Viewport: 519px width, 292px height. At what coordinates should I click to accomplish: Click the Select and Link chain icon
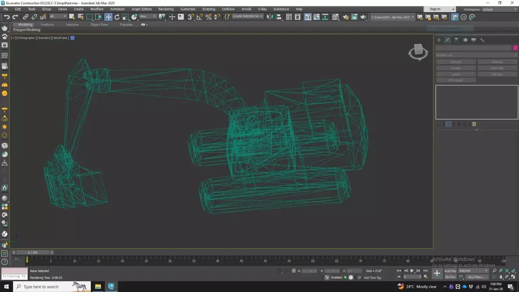[x=26, y=17]
